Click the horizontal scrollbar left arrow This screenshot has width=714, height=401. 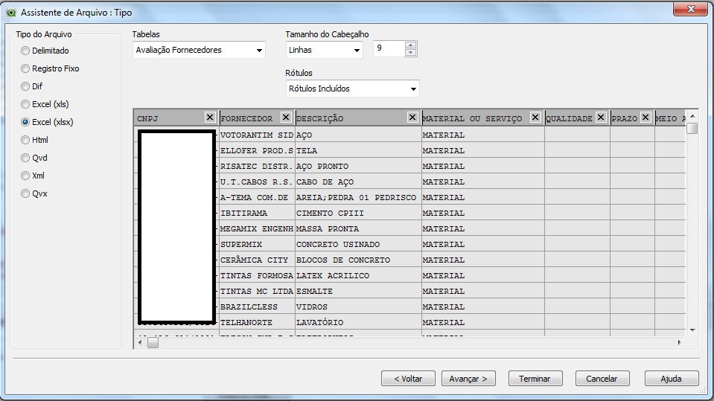coord(140,343)
